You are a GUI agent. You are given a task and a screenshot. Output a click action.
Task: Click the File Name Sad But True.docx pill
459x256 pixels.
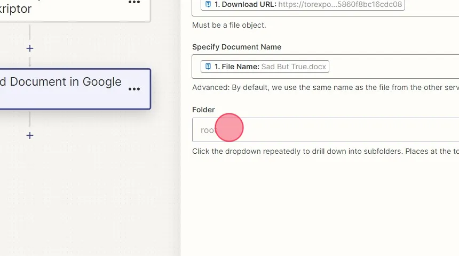coord(265,67)
